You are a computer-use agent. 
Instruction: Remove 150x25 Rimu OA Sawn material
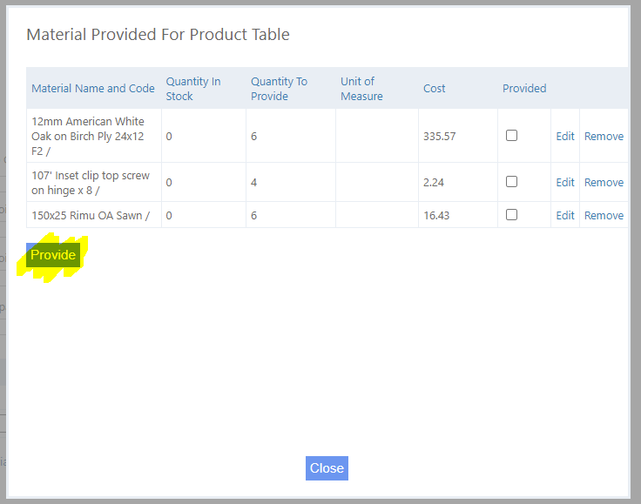[604, 215]
